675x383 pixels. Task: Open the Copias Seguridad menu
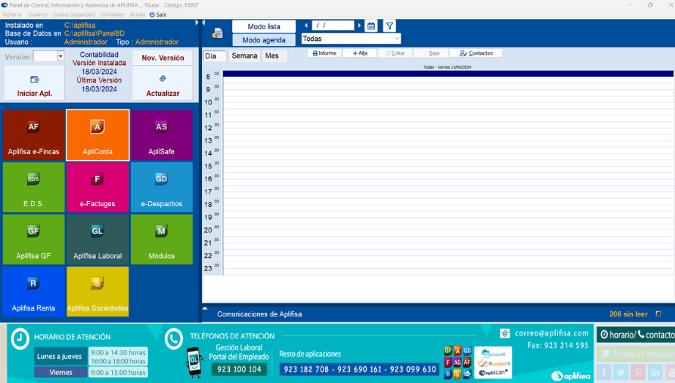[x=74, y=15]
